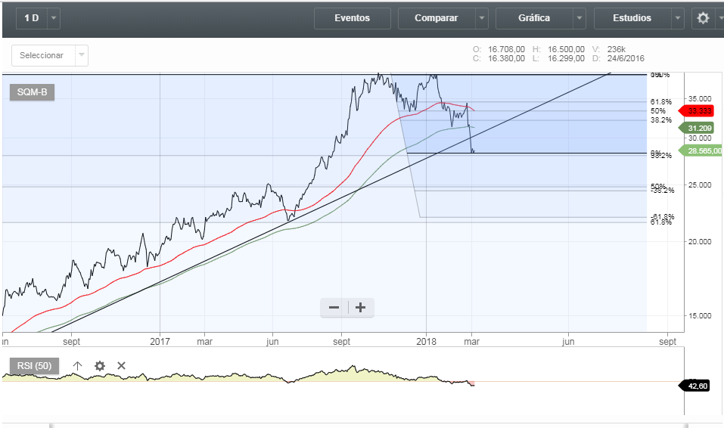Click the Seleccionar dropdown arrow
The image size is (724, 428).
coord(82,55)
